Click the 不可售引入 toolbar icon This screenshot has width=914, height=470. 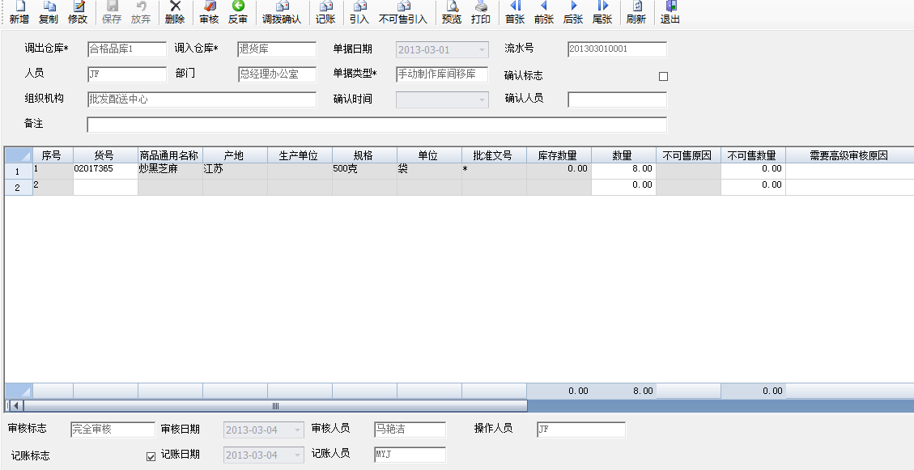point(403,12)
